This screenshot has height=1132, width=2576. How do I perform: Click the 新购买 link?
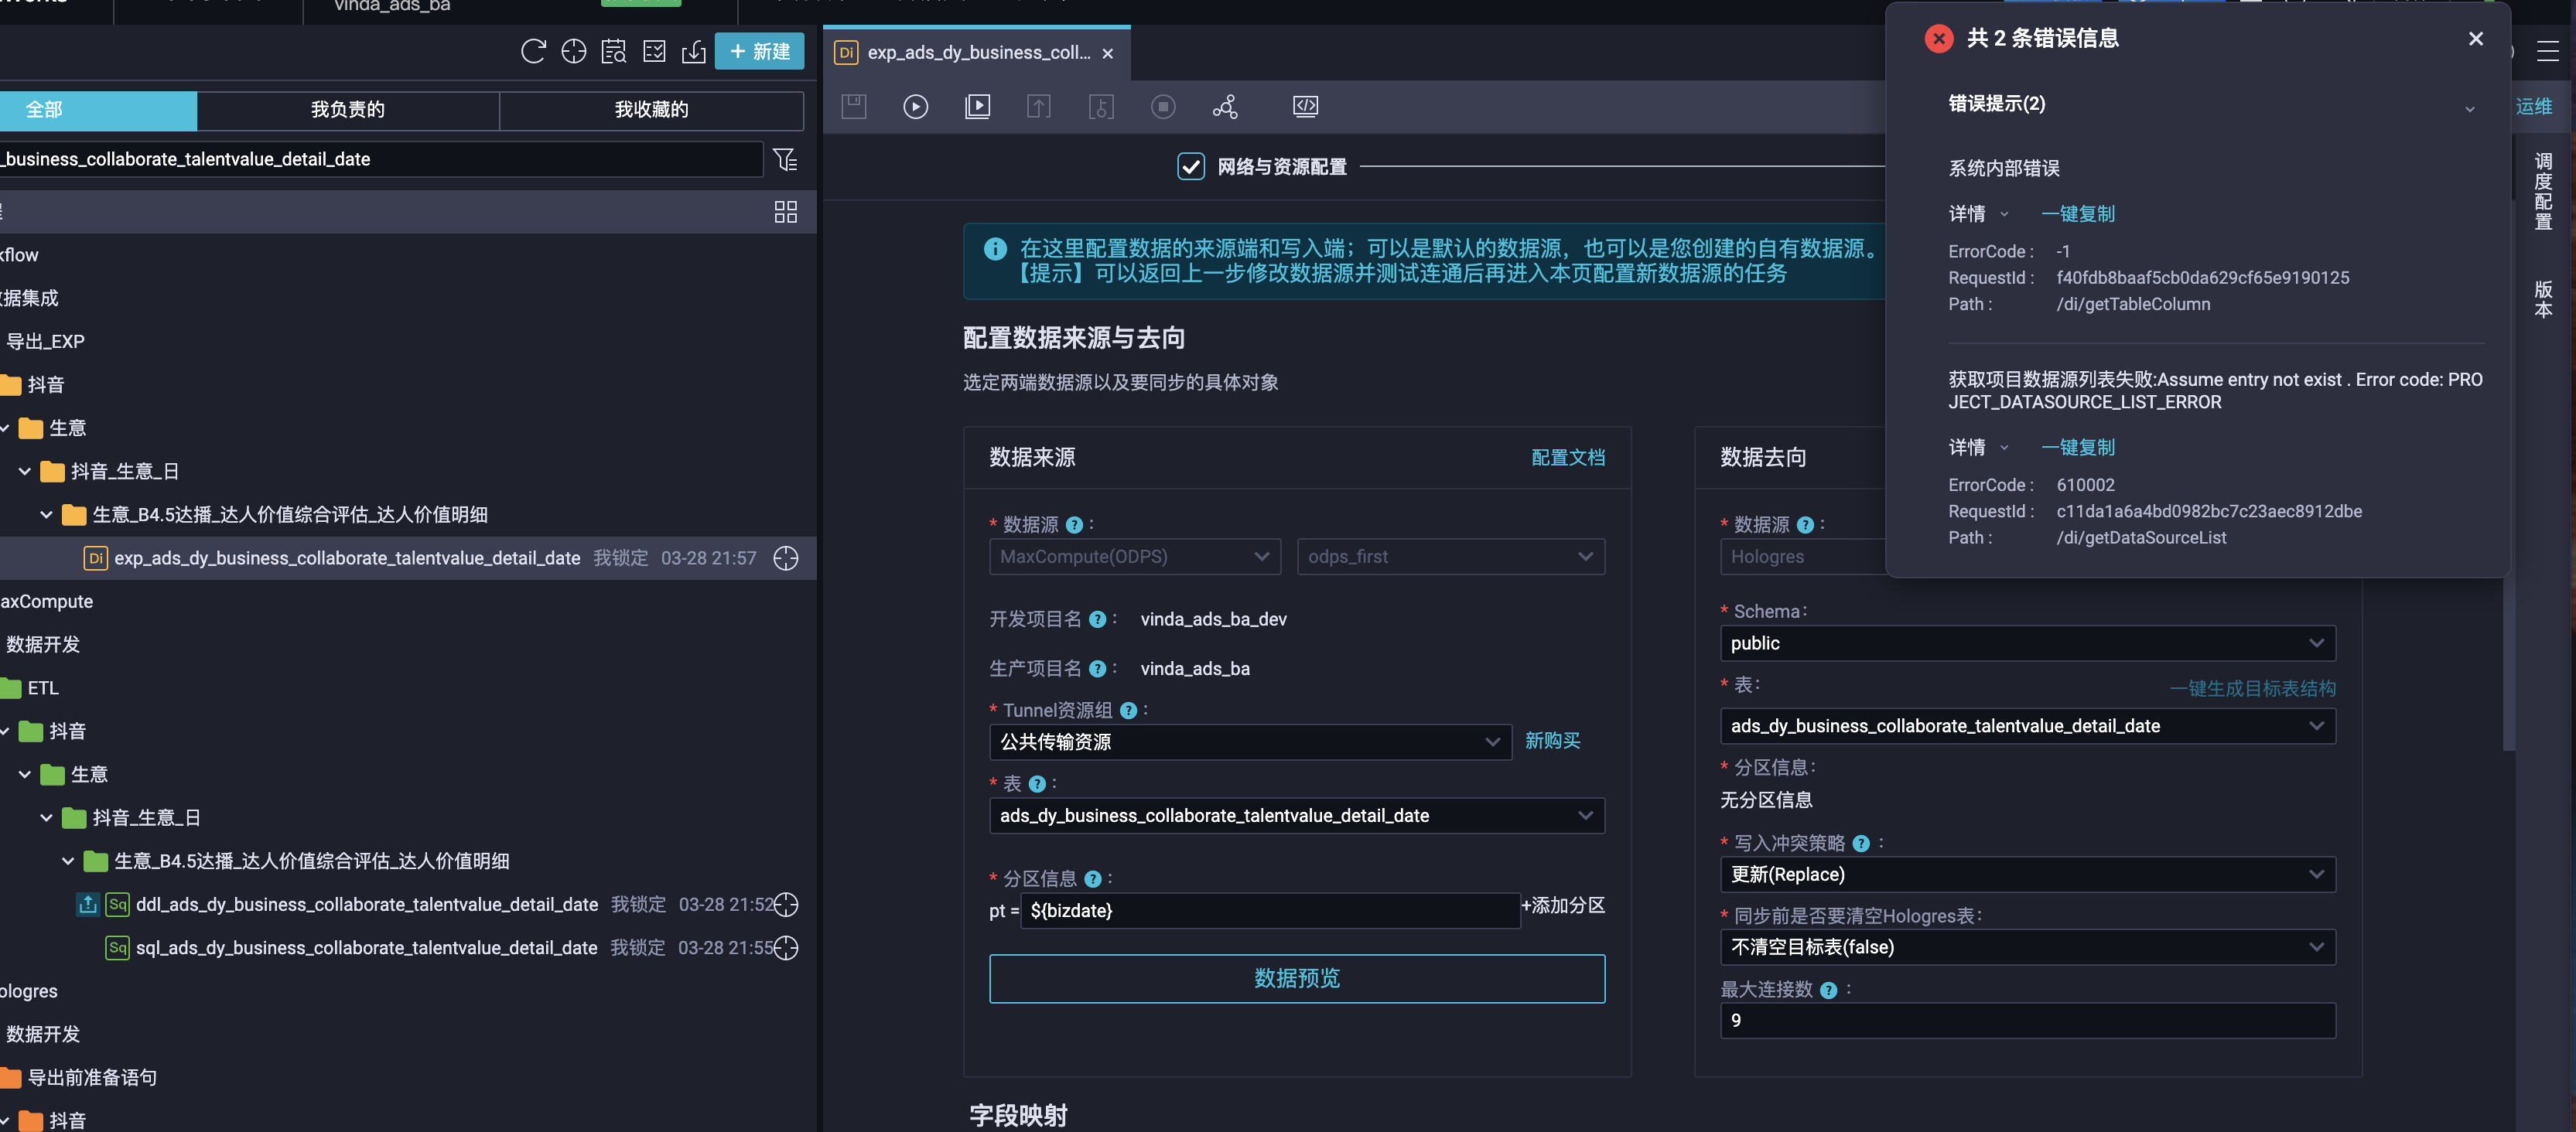tap(1552, 742)
